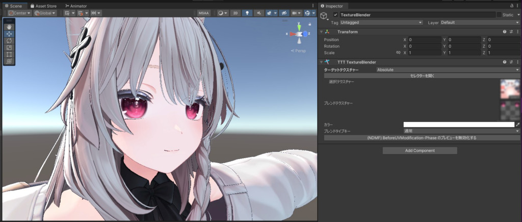Open the Layer Default dropdown
Image resolution: width=522 pixels, height=222 pixels.
[x=480, y=22]
